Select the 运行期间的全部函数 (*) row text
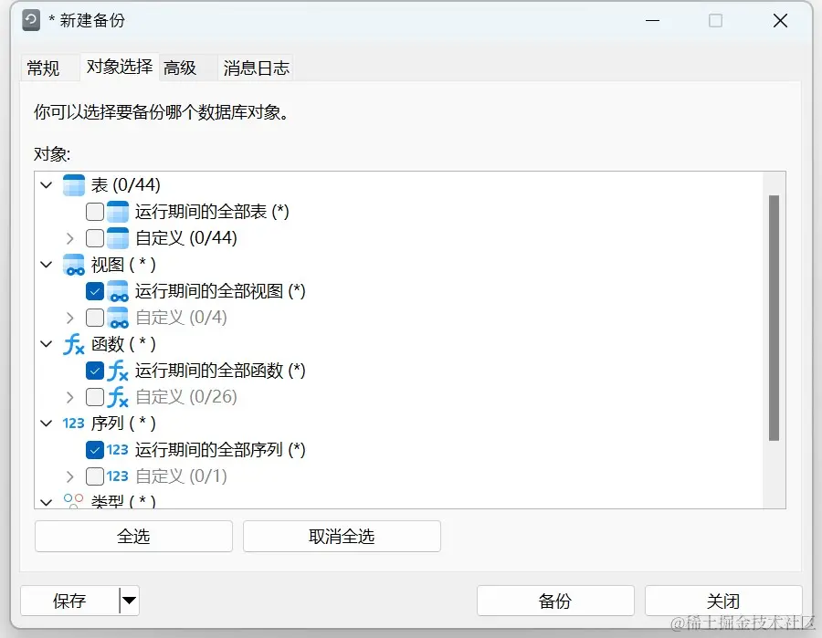 point(220,371)
